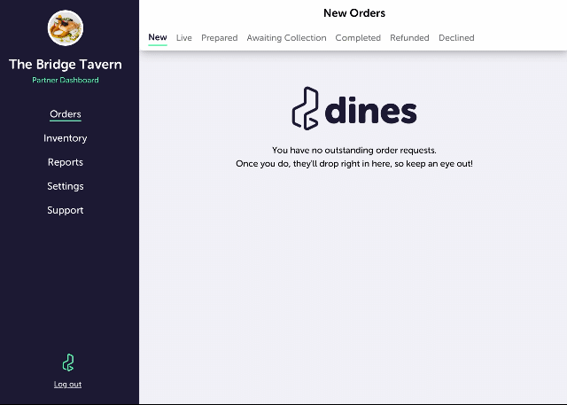Open the Awaiting Collection tab
The width and height of the screenshot is (567, 405).
[286, 37]
